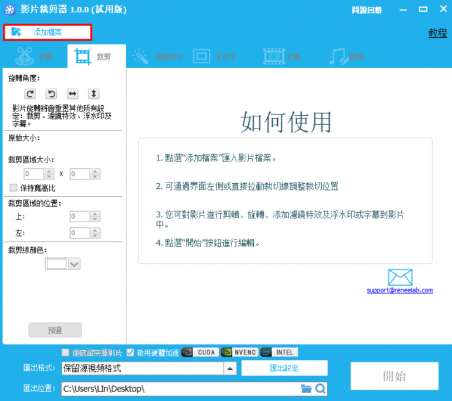Click the 上 top position field
The image size is (452, 401).
80,216
